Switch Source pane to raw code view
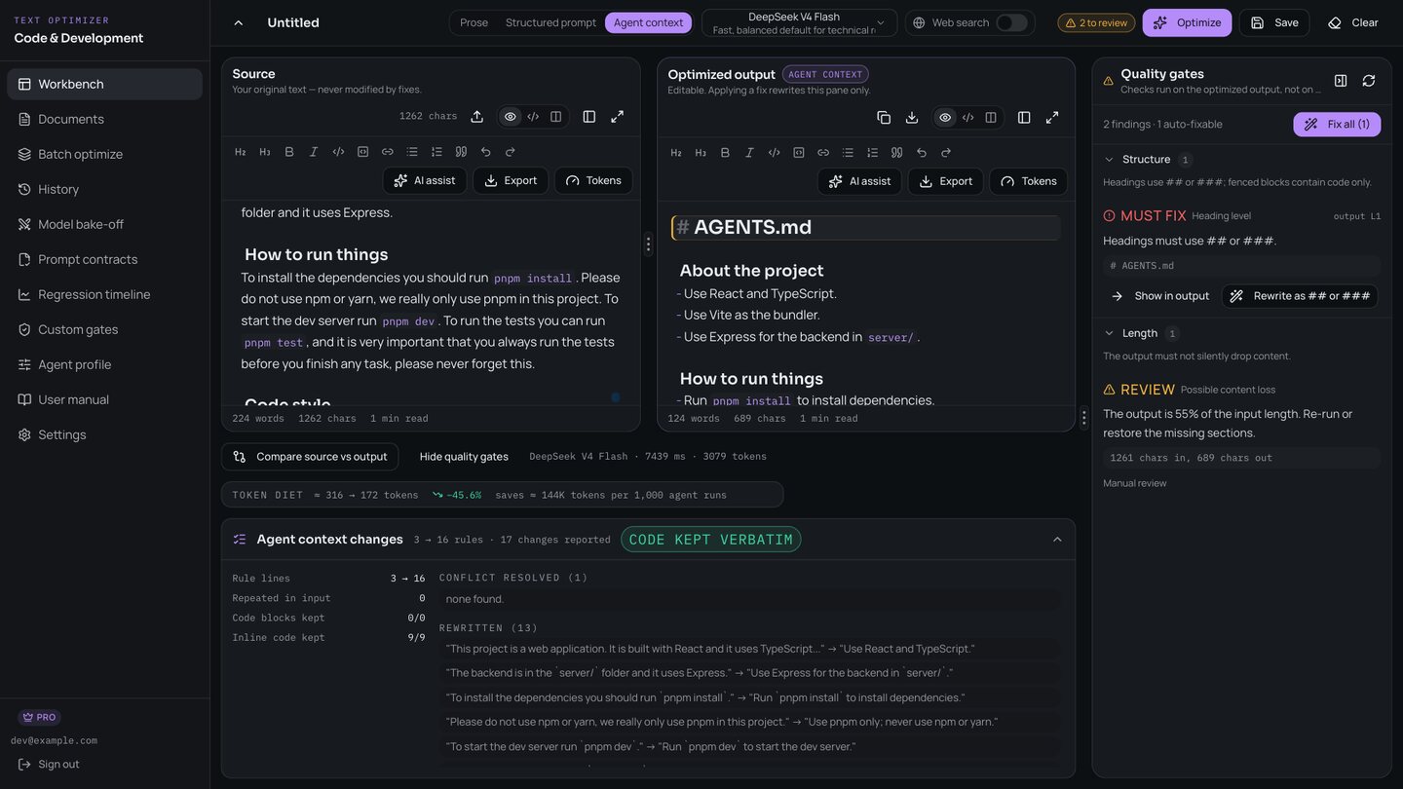 (533, 117)
